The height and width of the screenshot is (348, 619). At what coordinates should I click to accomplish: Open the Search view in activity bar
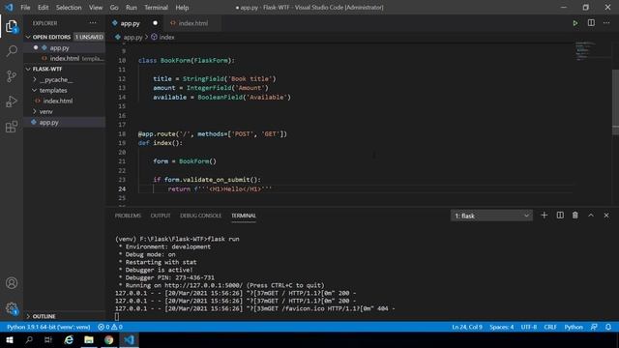(x=12, y=51)
